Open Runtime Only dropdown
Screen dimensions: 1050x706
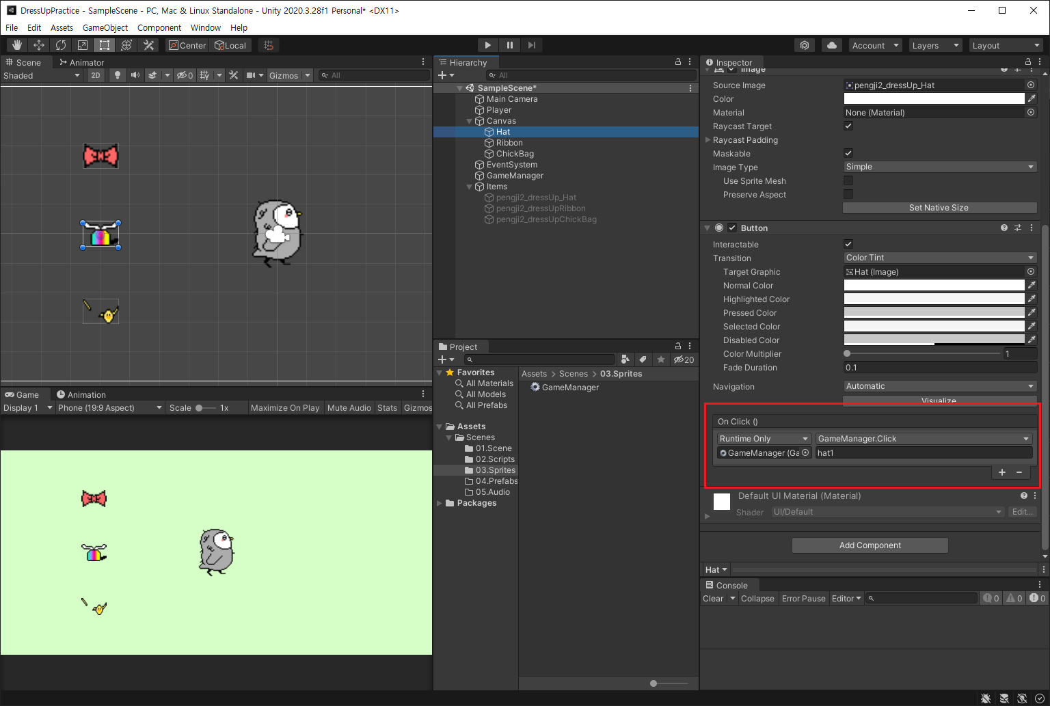764,439
